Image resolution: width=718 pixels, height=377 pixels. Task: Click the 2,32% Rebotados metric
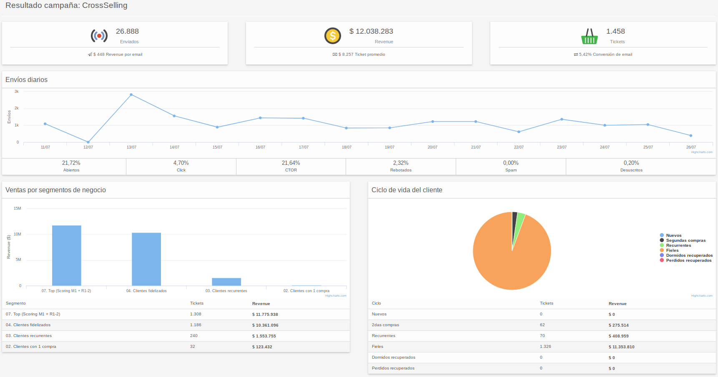coord(401,166)
